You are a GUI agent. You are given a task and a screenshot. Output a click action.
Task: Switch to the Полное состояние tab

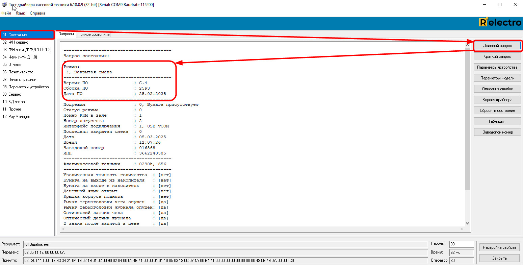[x=94, y=34]
